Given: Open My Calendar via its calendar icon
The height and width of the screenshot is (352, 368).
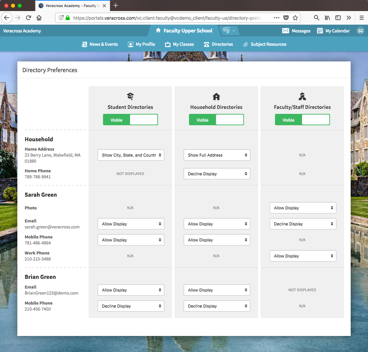Looking at the screenshot, I should coord(320,30).
